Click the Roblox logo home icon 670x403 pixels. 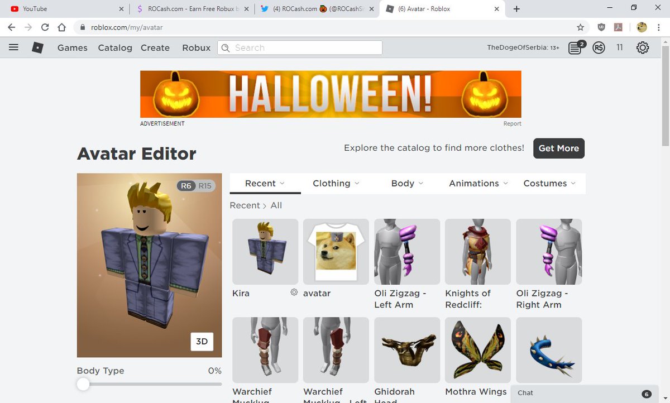[37, 48]
